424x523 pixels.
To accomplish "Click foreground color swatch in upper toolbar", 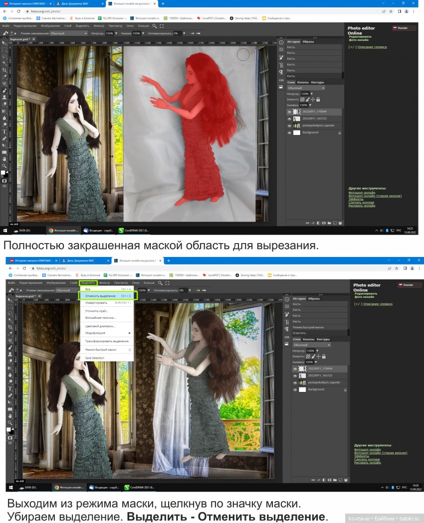I will (x=2, y=172).
